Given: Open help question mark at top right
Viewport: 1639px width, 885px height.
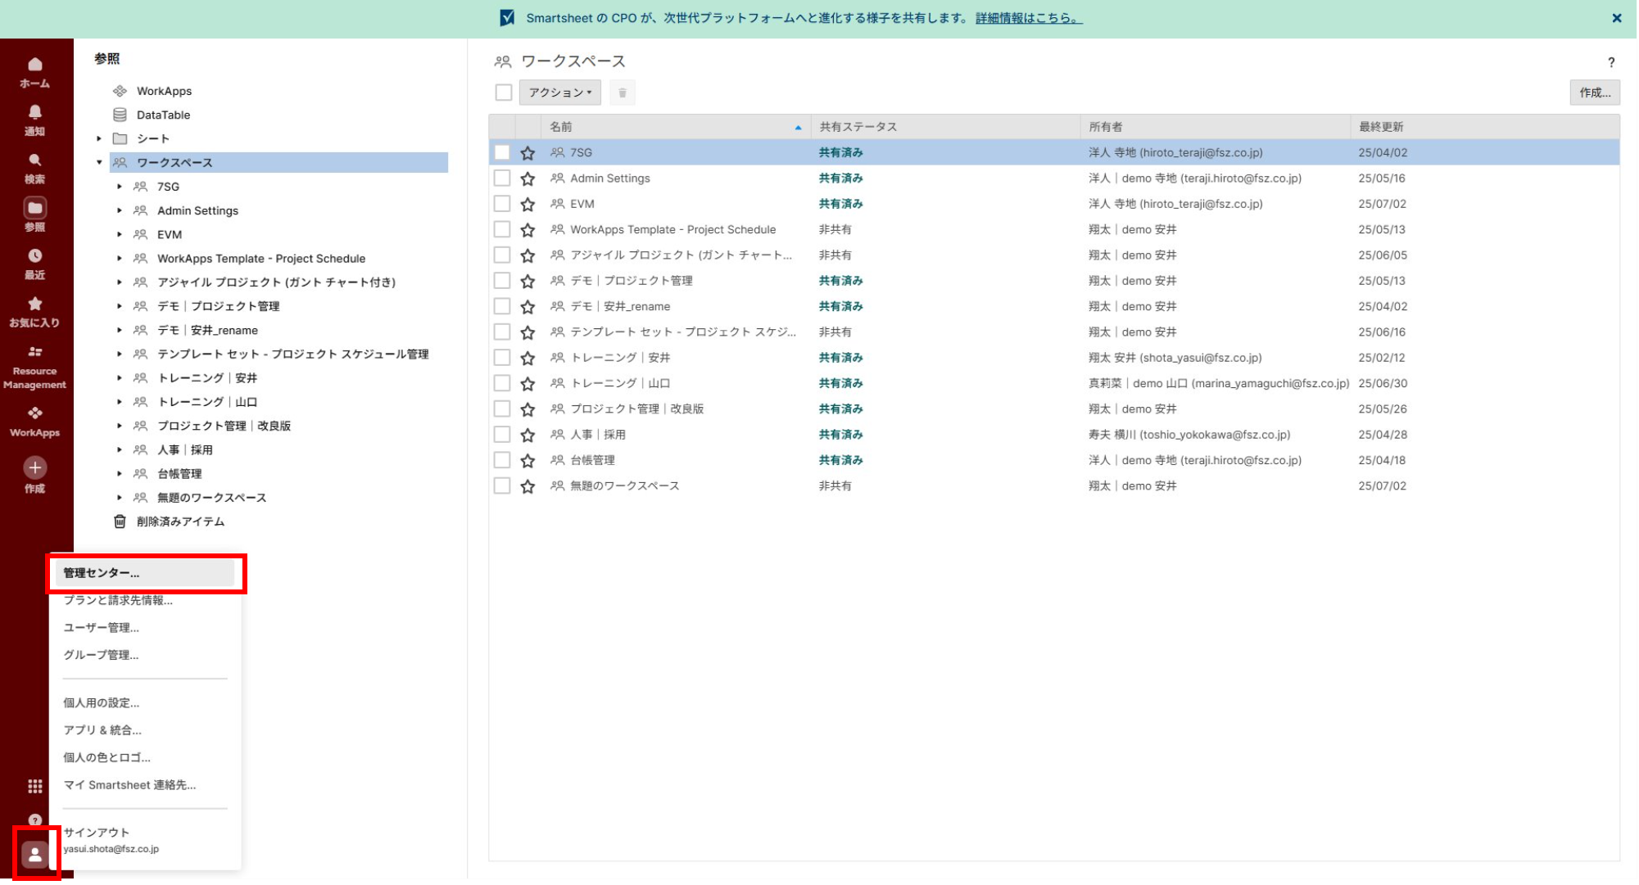Looking at the screenshot, I should [x=1611, y=61].
